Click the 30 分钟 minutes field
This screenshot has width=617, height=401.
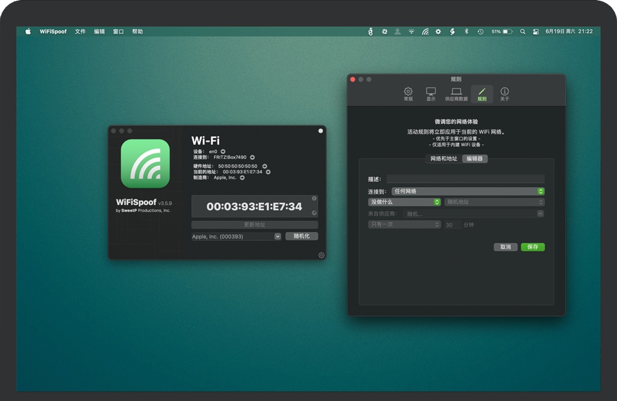coord(452,225)
